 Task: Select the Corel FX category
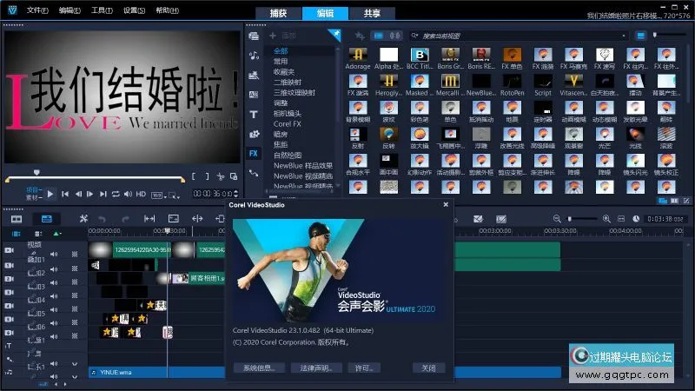(288, 123)
